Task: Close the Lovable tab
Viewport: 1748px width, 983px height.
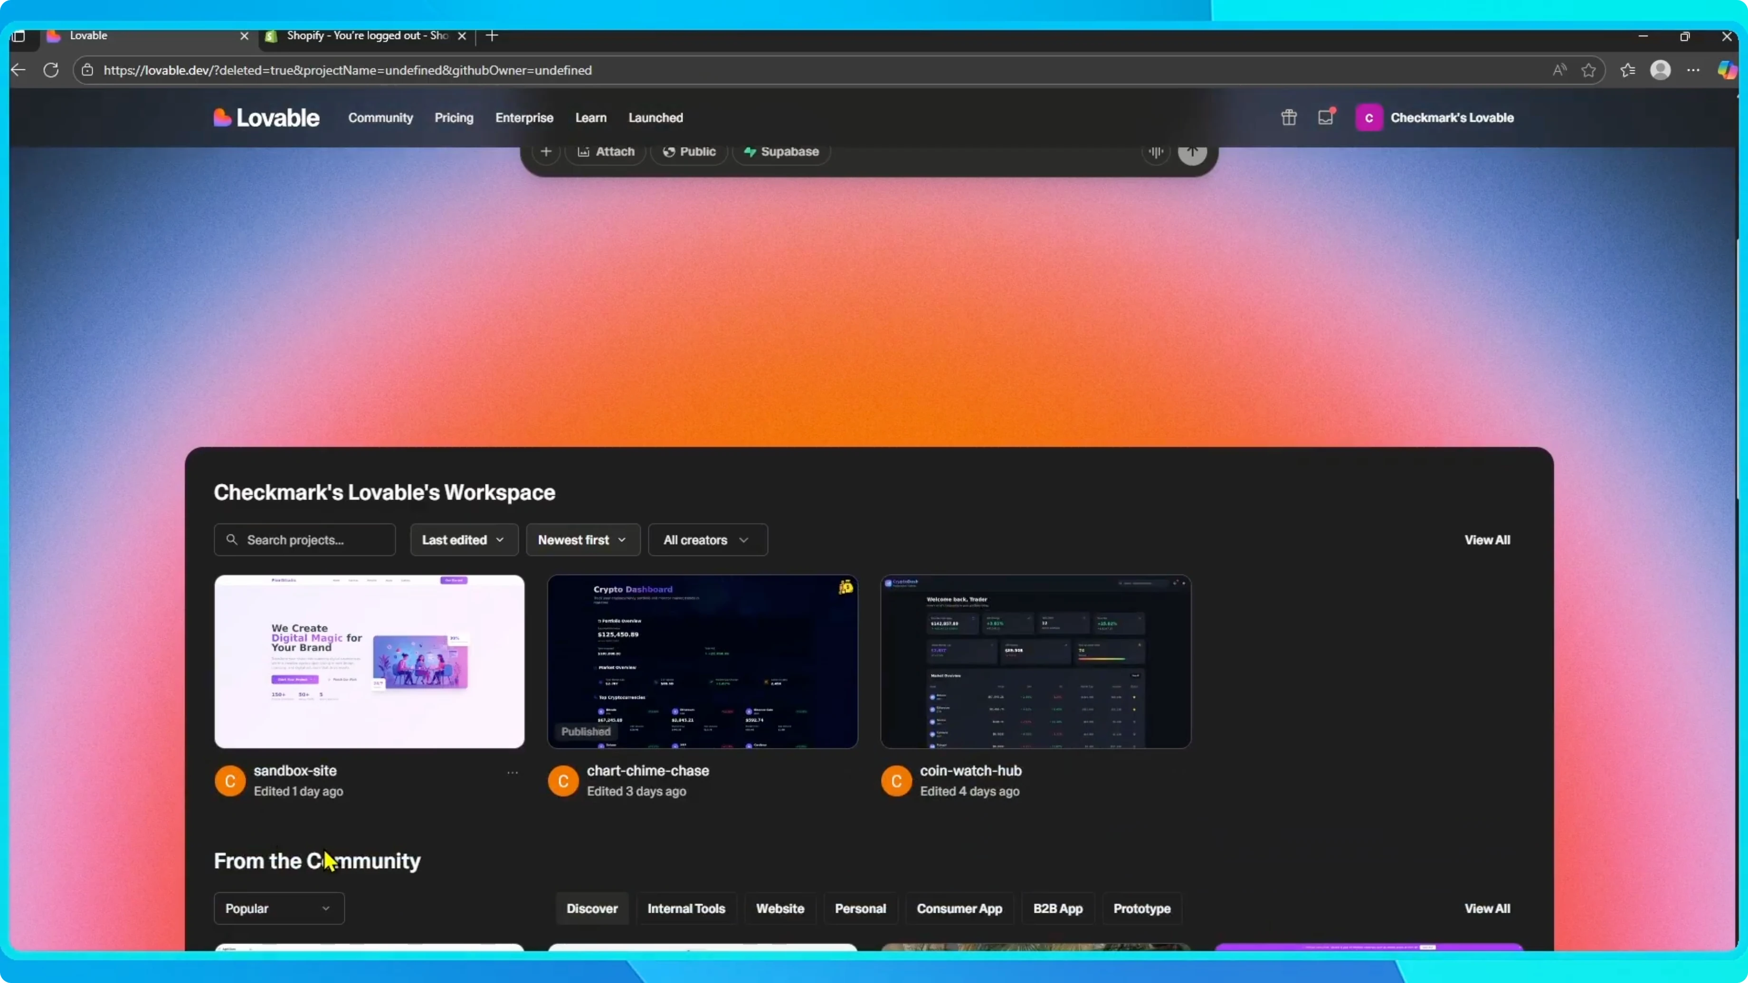Action: pos(244,36)
